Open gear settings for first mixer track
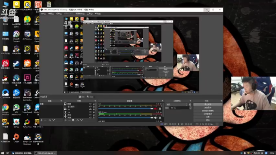 160,109
